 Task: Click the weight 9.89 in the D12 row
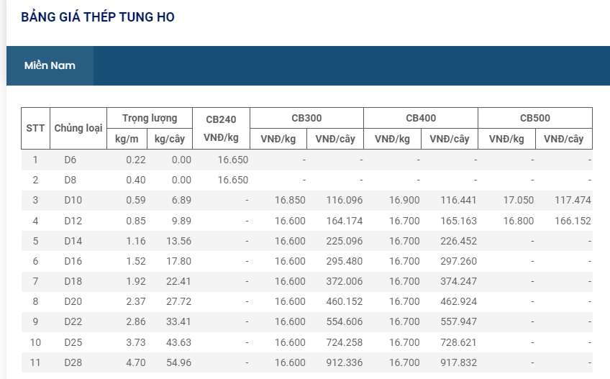pyautogui.click(x=182, y=221)
